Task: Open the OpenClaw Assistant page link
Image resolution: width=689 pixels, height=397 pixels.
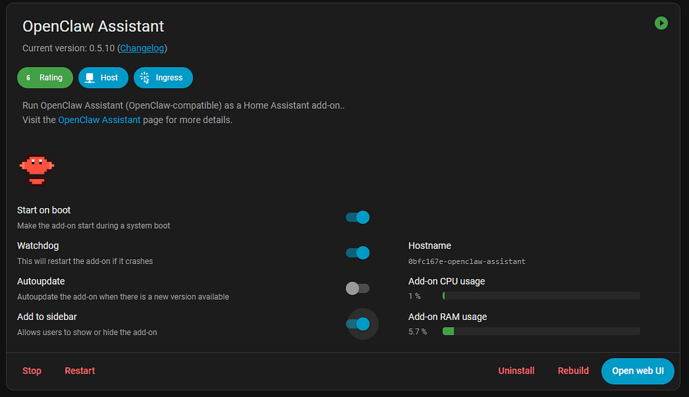Action: (x=99, y=120)
